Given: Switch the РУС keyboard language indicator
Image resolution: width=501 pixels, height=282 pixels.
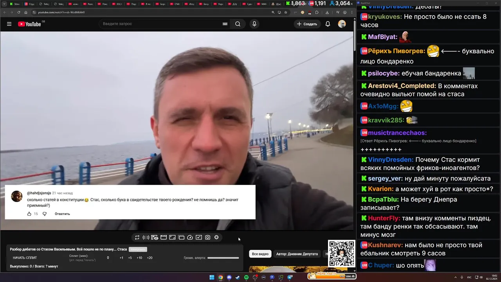Looking at the screenshot, I should pyautogui.click(x=470, y=277).
